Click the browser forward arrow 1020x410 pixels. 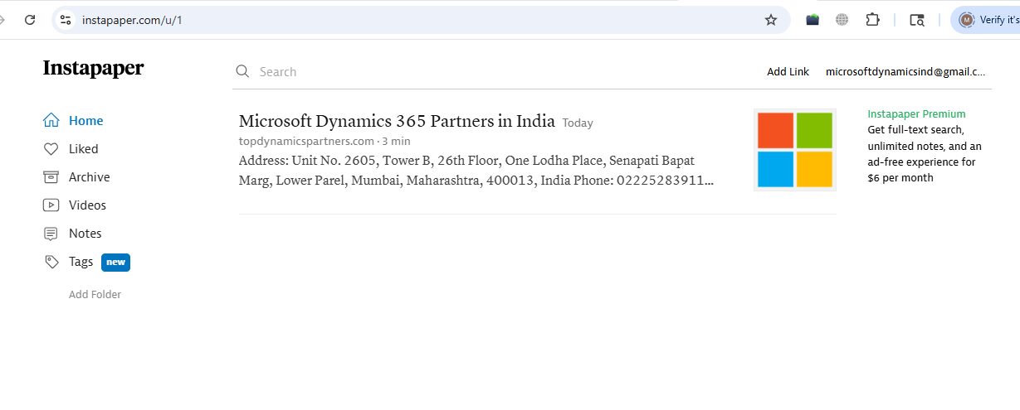pyautogui.click(x=2, y=20)
